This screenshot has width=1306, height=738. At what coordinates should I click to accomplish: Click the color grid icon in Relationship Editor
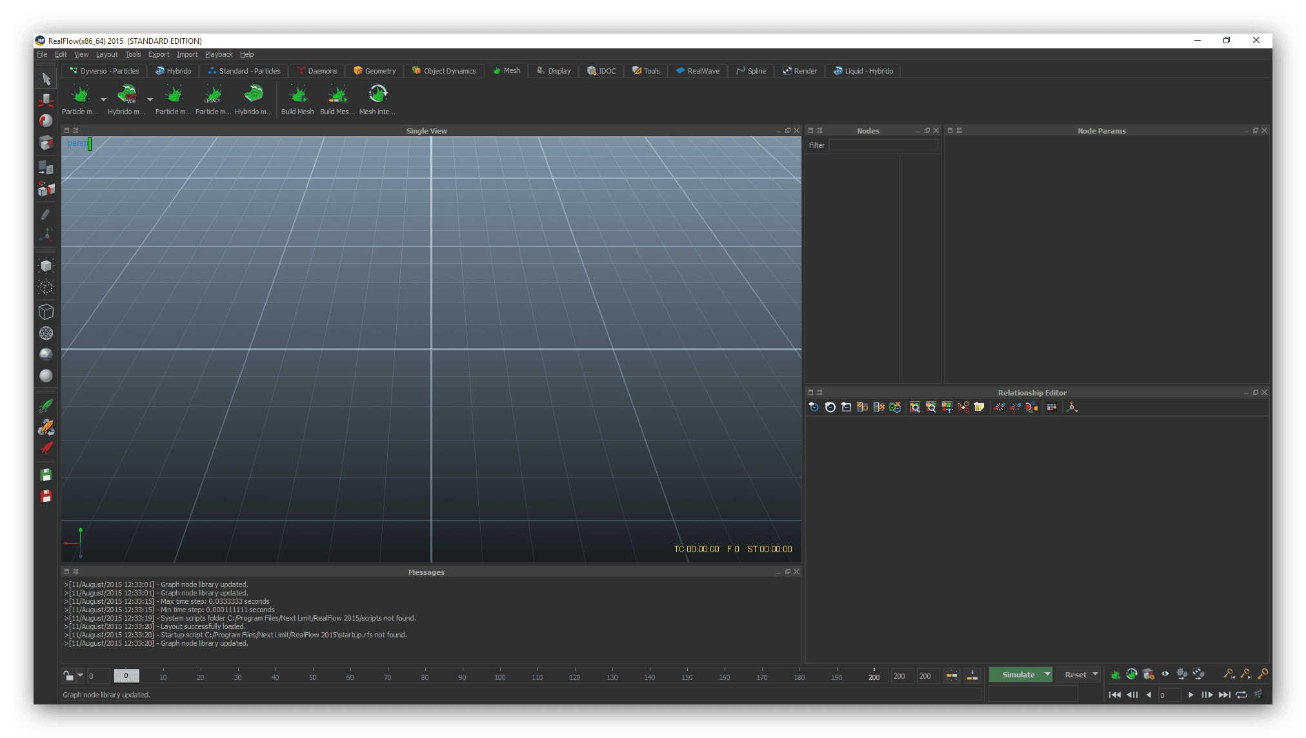1052,407
